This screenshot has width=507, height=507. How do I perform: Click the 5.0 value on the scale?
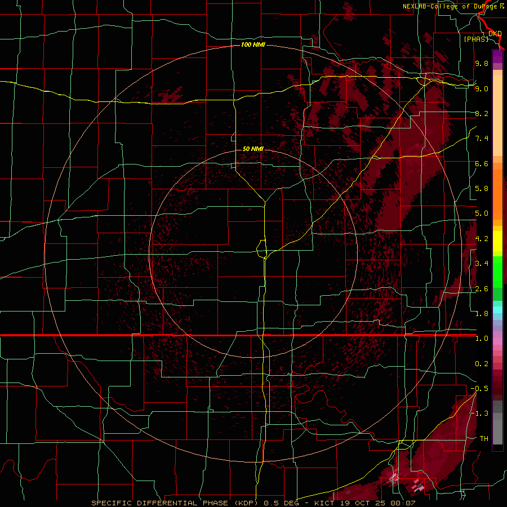[482, 214]
